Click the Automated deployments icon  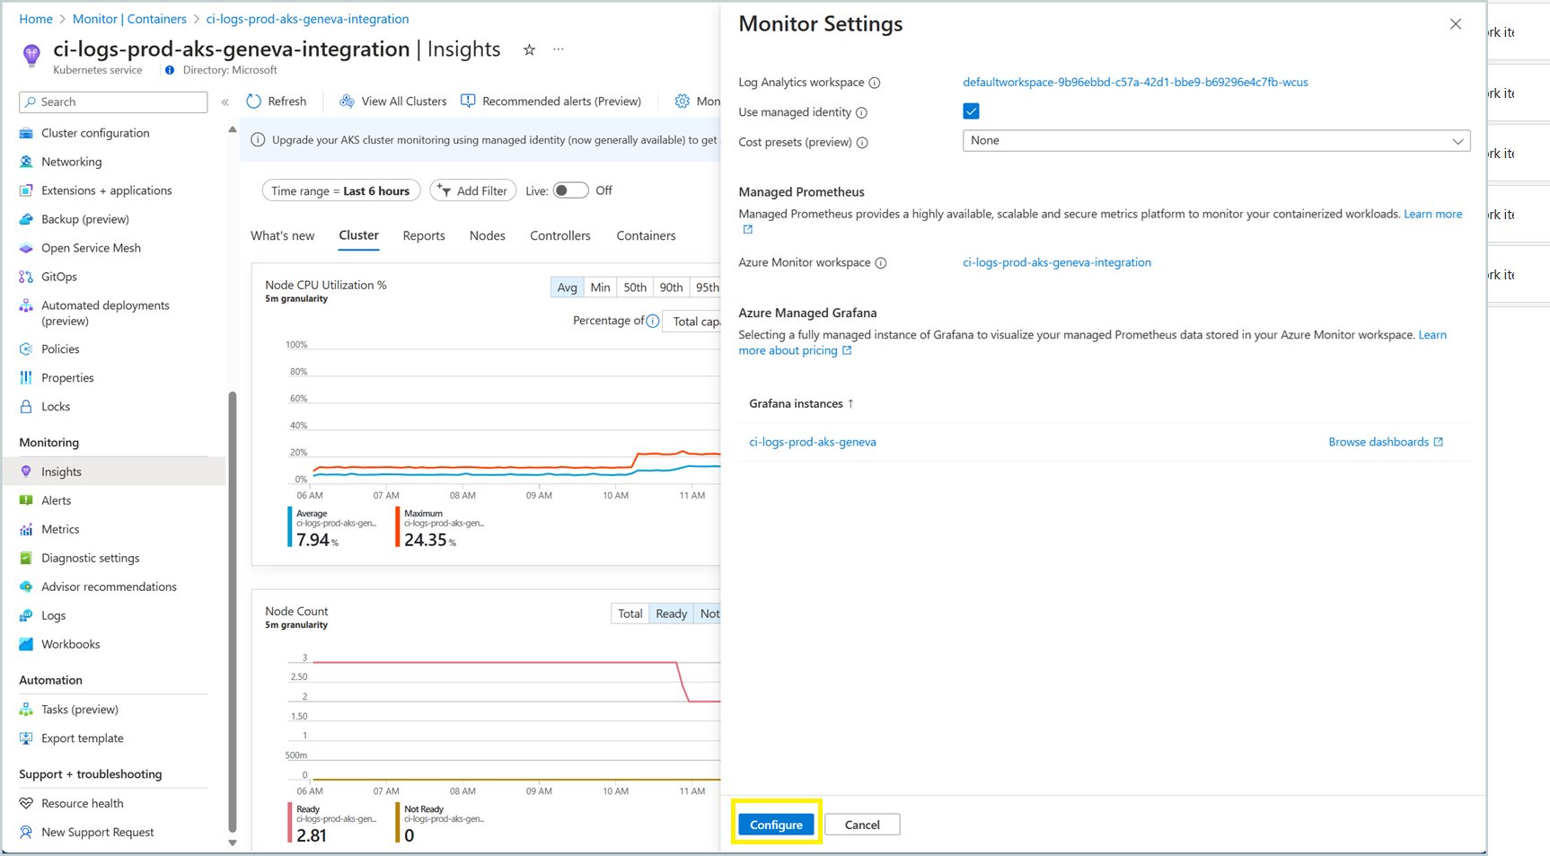tap(26, 305)
